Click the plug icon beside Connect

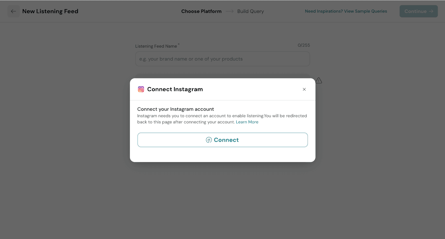(x=209, y=140)
